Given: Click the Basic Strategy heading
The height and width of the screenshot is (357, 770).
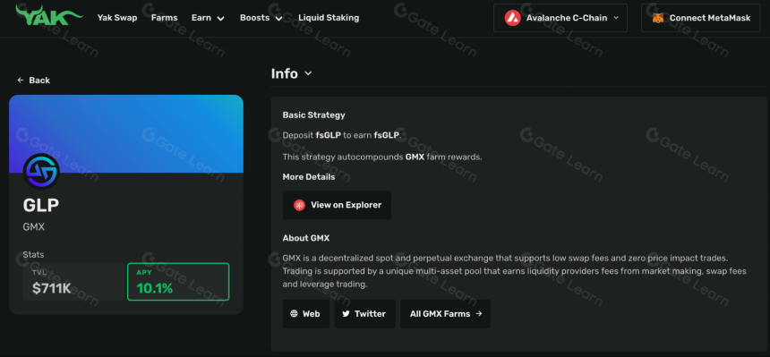Looking at the screenshot, I should 313,115.
